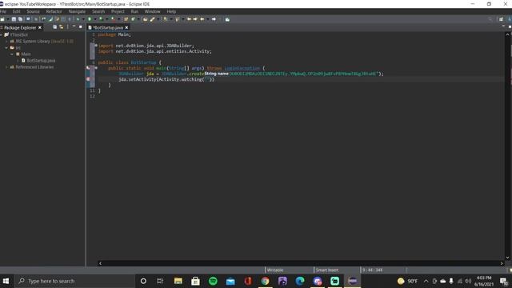This screenshot has width=512, height=288.
Task: Open the File menu
Action: pyautogui.click(x=3, y=11)
